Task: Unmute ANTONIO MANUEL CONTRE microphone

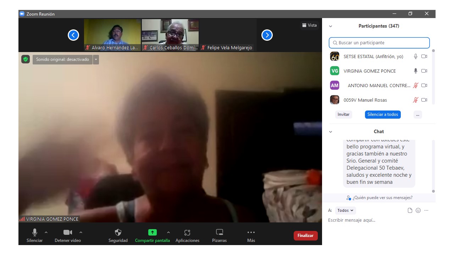Action: [416, 85]
